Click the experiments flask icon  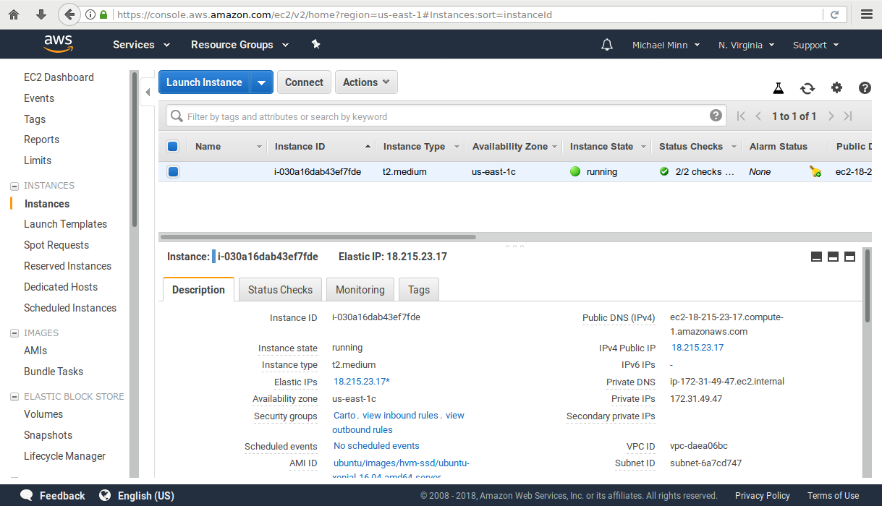point(779,88)
